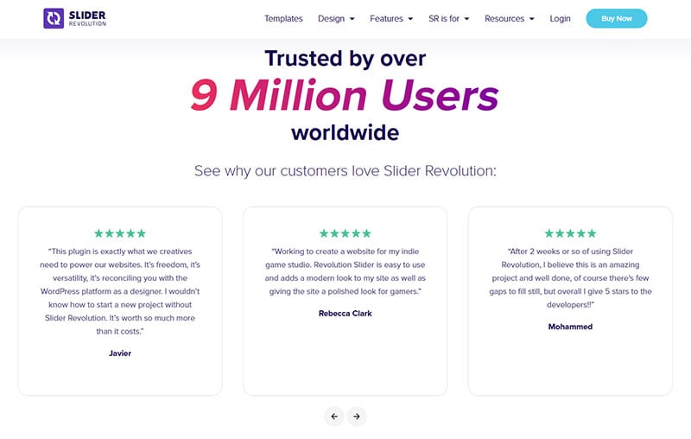Open the Resources dropdown menu
Screen dimensions: 691x439
(510, 18)
